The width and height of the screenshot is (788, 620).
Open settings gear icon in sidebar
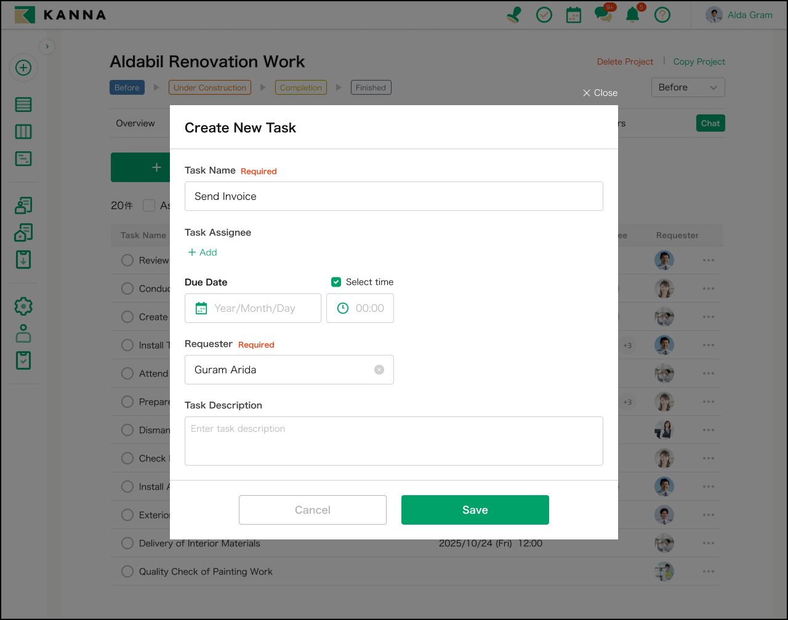pyautogui.click(x=23, y=306)
